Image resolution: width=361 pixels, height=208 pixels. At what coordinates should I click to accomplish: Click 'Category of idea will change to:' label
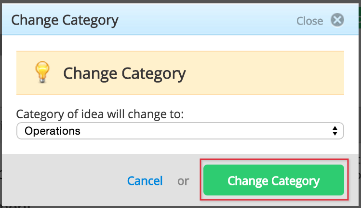coord(100,114)
